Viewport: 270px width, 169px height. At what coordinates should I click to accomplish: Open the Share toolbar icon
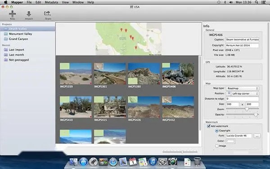47,14
